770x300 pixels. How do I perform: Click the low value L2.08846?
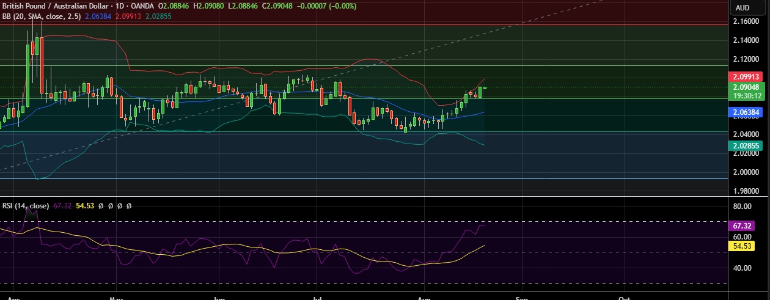[242, 6]
